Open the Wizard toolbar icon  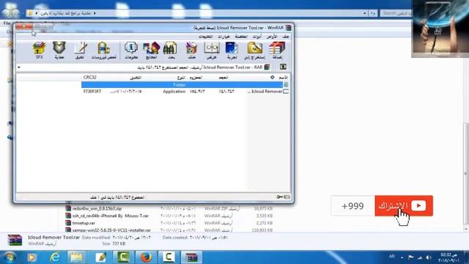click(x=151, y=51)
